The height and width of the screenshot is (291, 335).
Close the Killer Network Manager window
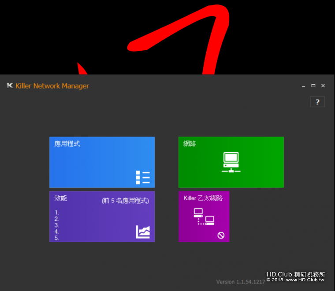(x=323, y=86)
